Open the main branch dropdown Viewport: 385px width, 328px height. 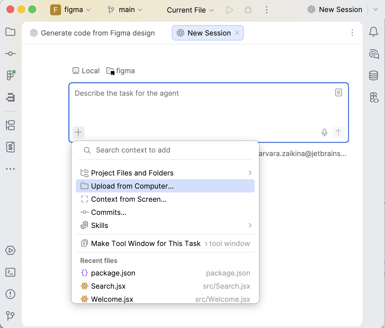point(125,10)
